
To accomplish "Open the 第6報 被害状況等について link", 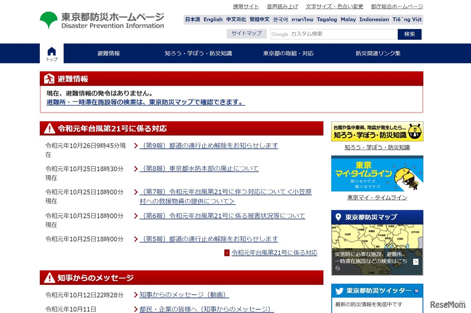I will tap(222, 216).
